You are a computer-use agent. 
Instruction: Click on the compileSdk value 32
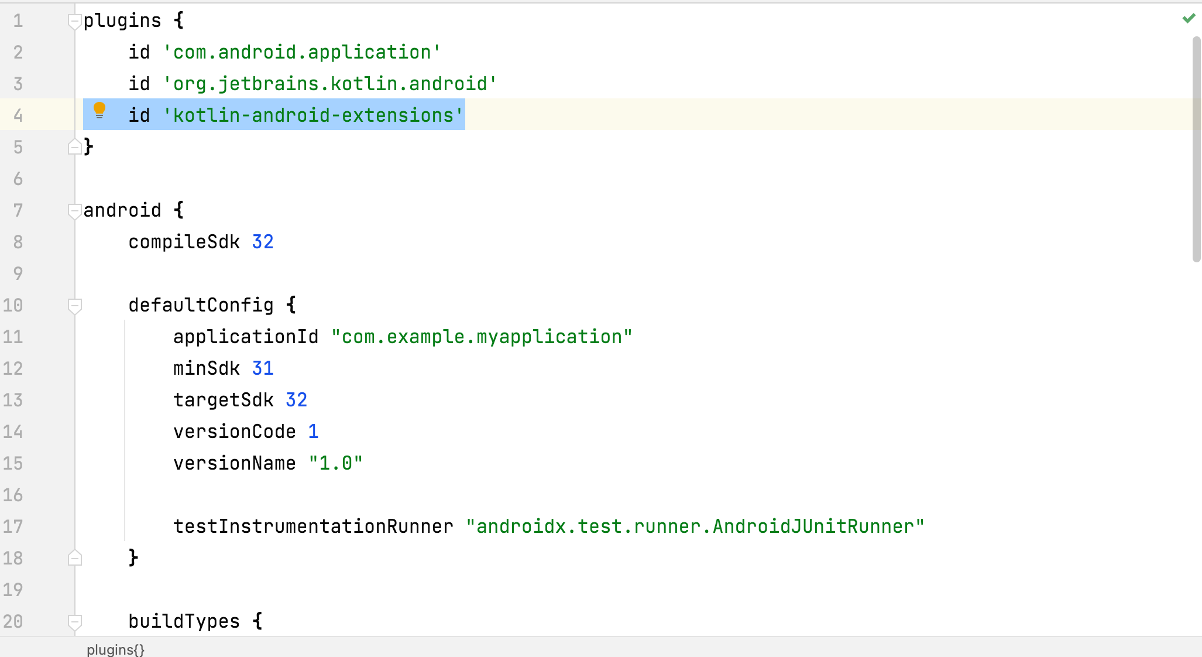click(x=263, y=242)
